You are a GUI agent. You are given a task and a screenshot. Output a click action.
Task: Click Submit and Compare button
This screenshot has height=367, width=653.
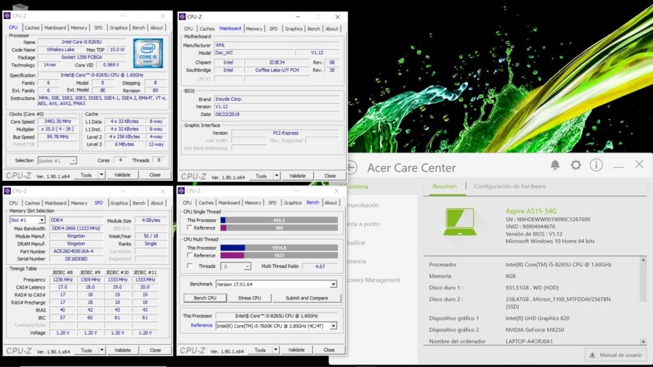point(307,298)
